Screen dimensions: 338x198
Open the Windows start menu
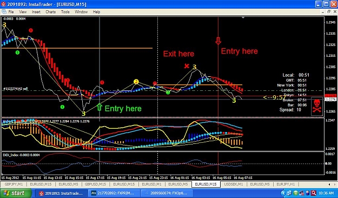pyautogui.click(x=16, y=193)
